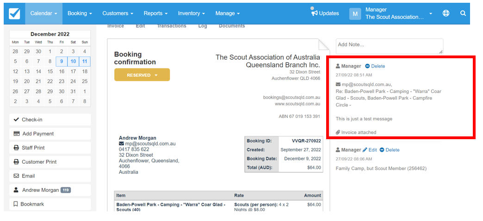Select December 10 in calendar

[73, 61]
